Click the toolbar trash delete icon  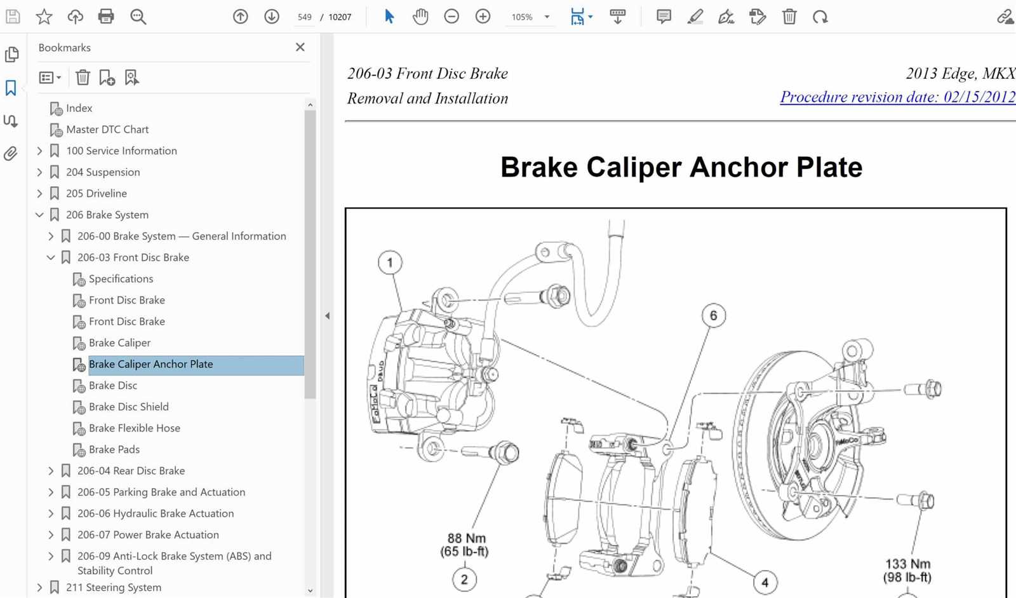pyautogui.click(x=789, y=17)
